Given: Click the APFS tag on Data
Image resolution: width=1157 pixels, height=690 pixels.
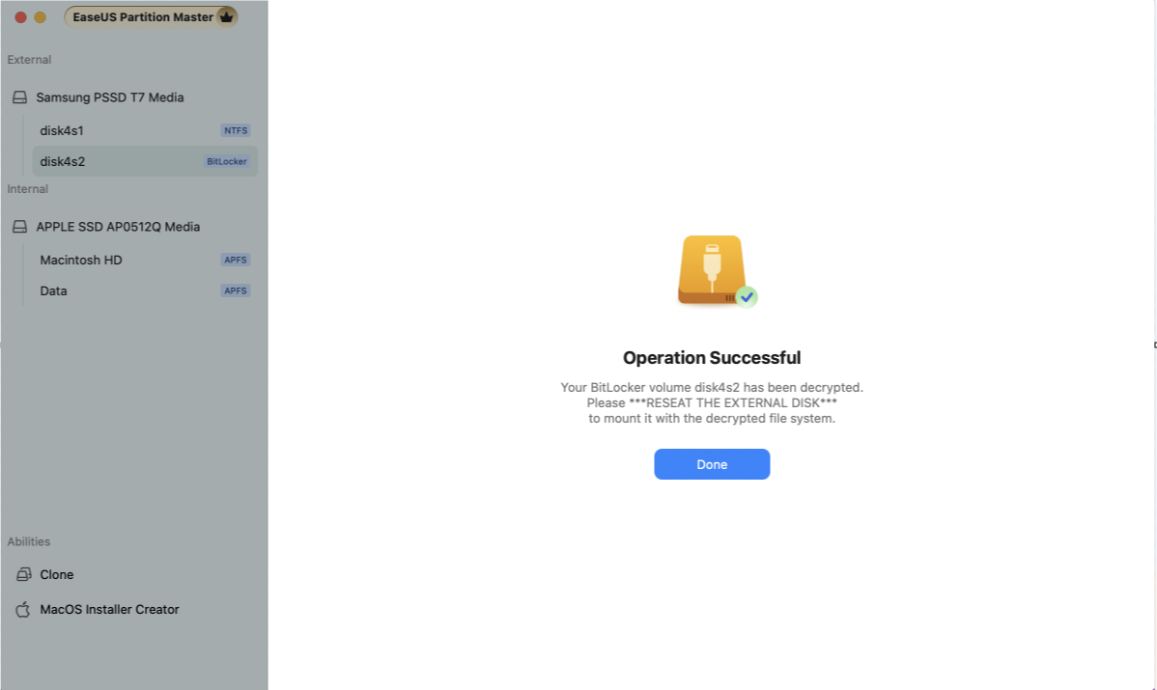Looking at the screenshot, I should point(236,291).
